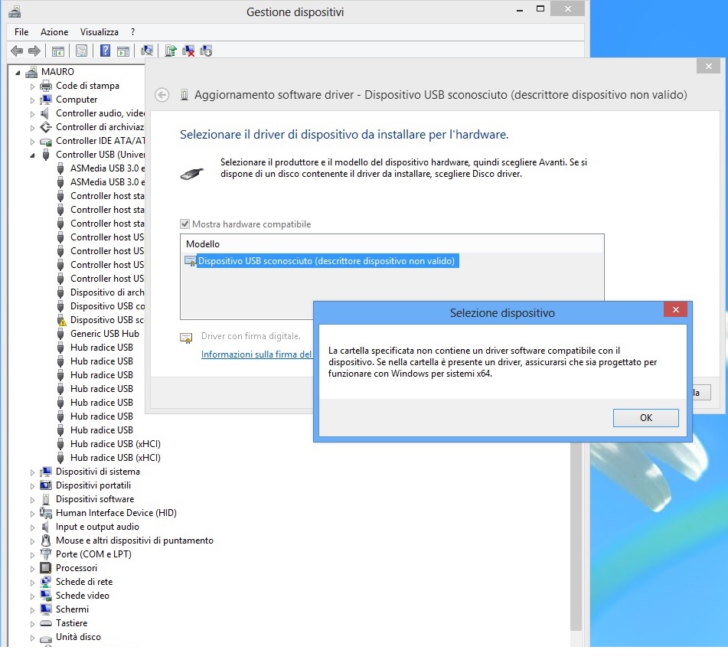Collapse the Controller USB tree branch
The width and height of the screenshot is (728, 663).
pos(31,155)
